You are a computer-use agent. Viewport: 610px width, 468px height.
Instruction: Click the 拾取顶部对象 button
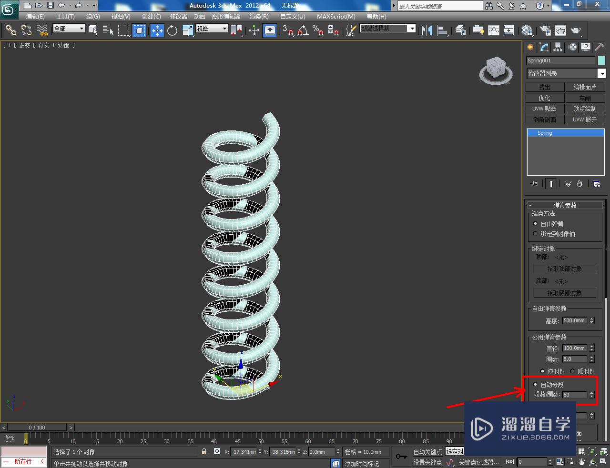tap(565, 269)
